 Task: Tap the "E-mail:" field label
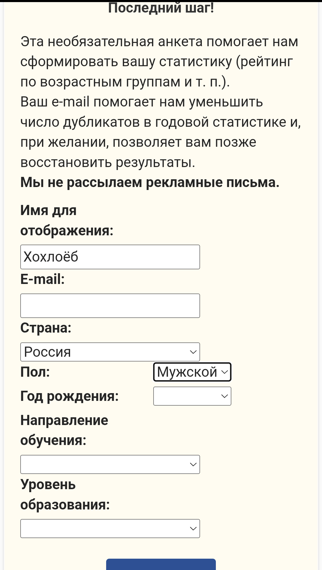tap(42, 279)
